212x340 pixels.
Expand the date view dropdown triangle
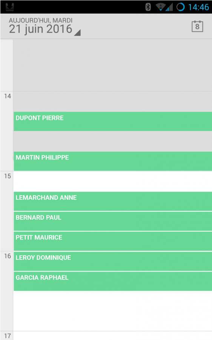click(77, 33)
